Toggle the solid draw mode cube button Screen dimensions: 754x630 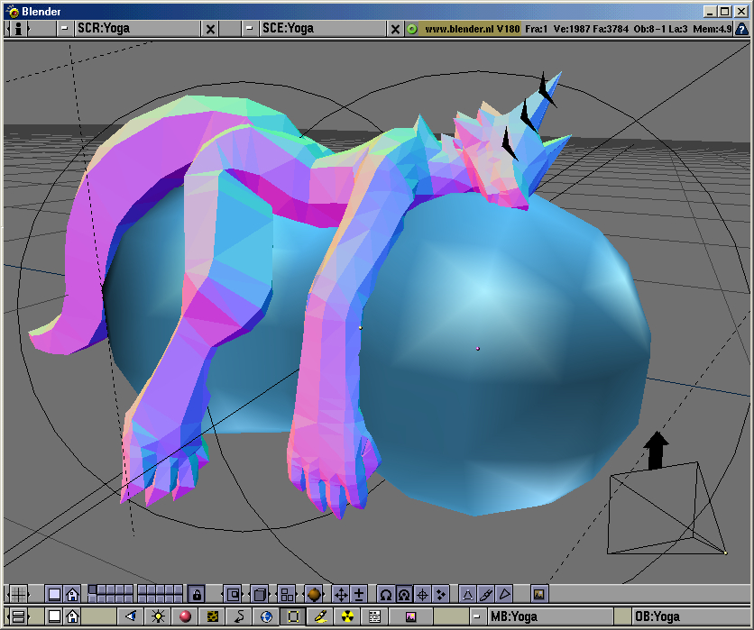(x=259, y=594)
